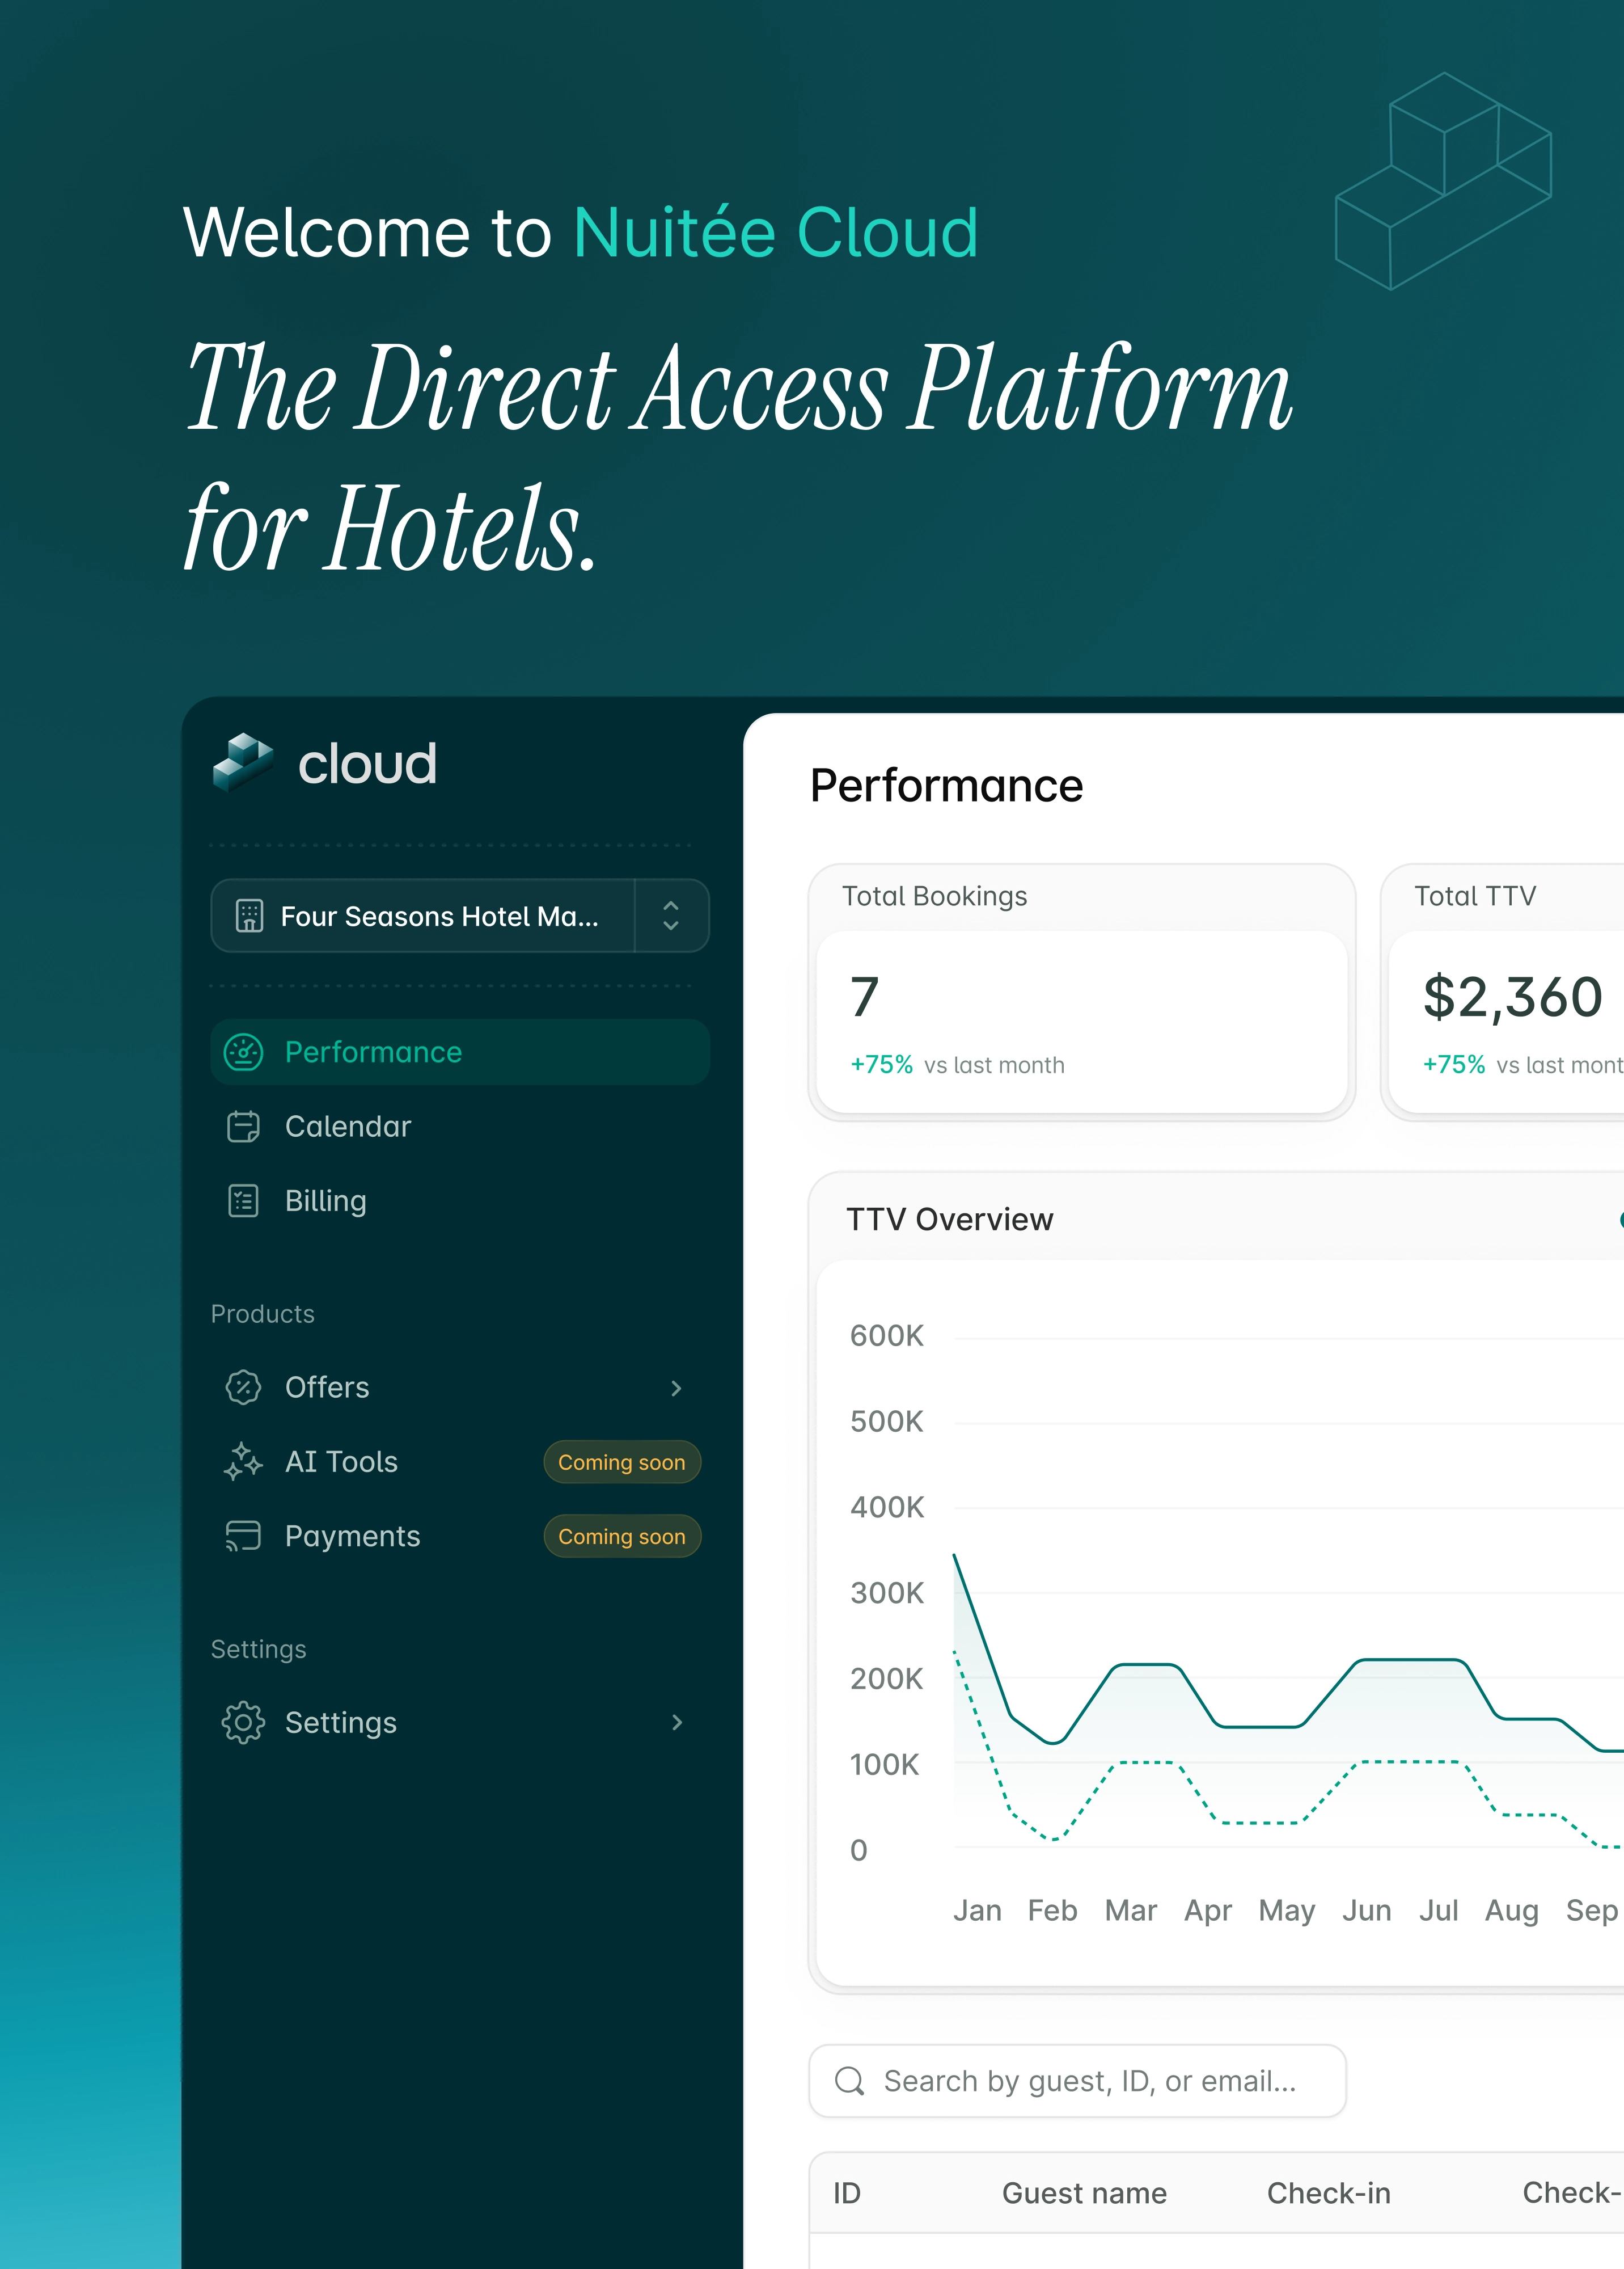Click AI Tools Coming soon badge
This screenshot has width=1624, height=2269.
click(621, 1462)
